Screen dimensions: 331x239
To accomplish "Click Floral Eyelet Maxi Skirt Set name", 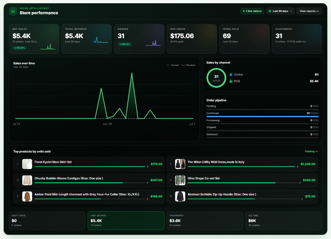I will pyautogui.click(x=53, y=162).
